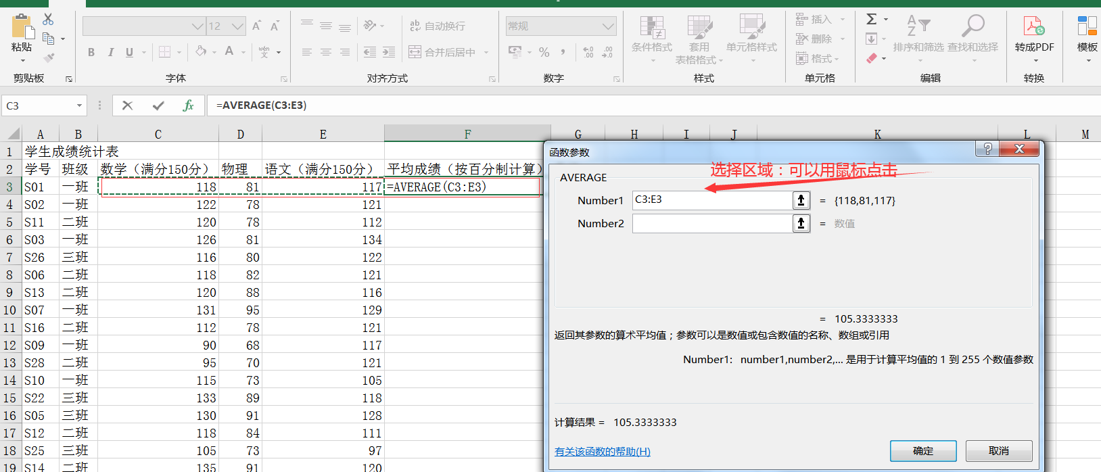
Task: Expand the 删除 delete cells dropdown
Action: (843, 39)
